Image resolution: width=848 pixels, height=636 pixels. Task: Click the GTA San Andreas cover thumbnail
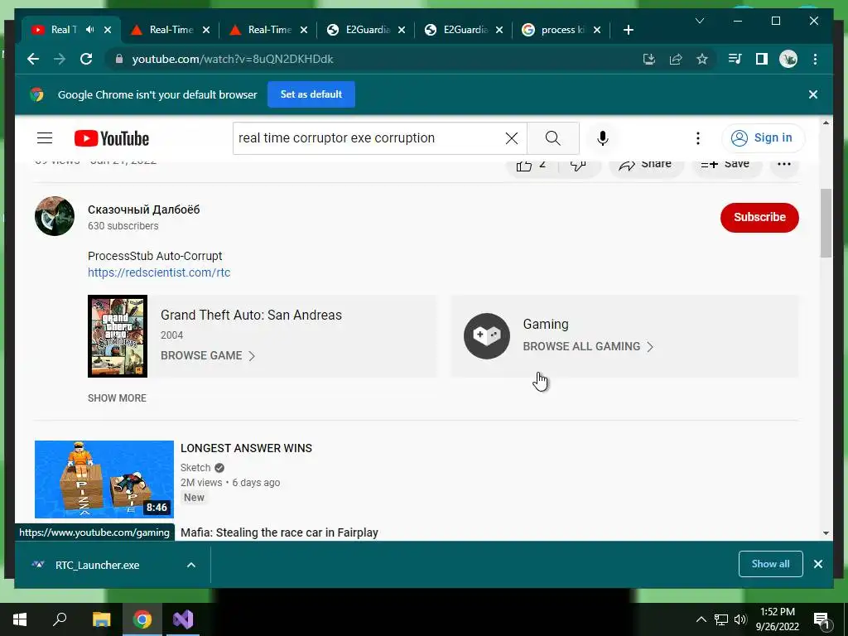click(x=118, y=336)
